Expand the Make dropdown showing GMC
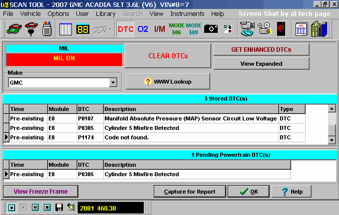 point(113,83)
